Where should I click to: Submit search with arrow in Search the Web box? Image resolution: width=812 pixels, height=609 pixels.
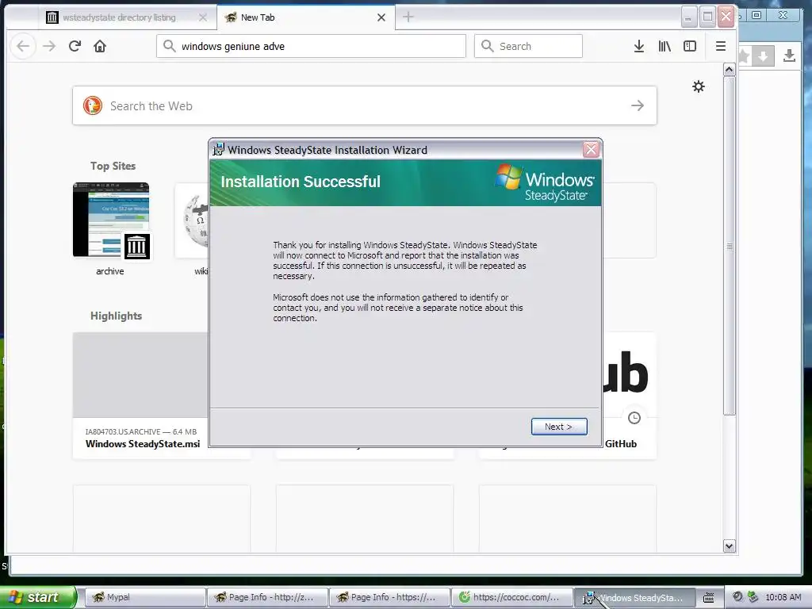coord(638,105)
